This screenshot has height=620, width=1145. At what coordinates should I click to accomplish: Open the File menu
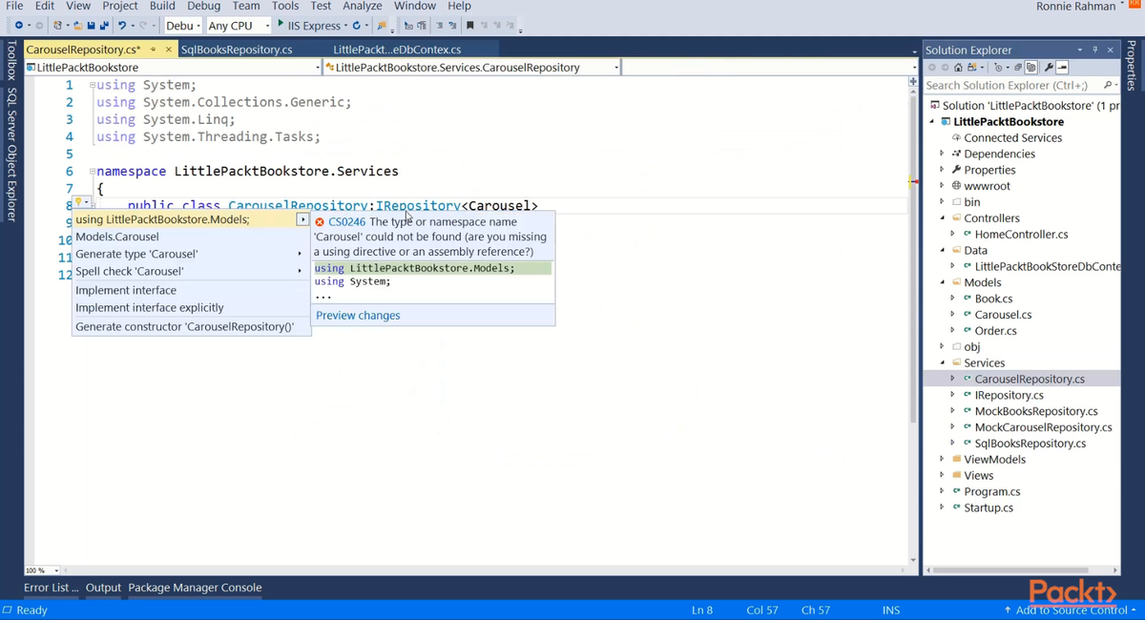[x=14, y=6]
